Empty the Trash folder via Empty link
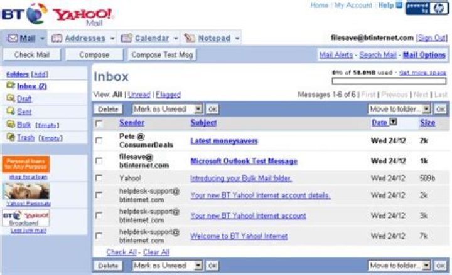 click(51, 138)
